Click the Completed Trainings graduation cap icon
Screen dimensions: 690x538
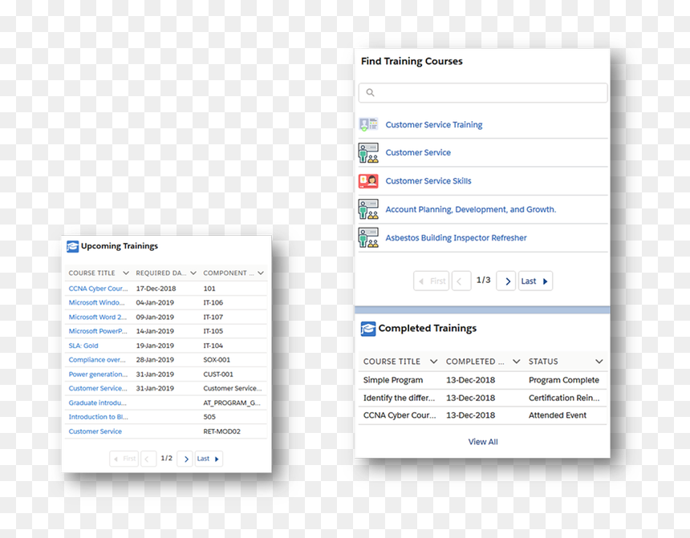pos(368,329)
